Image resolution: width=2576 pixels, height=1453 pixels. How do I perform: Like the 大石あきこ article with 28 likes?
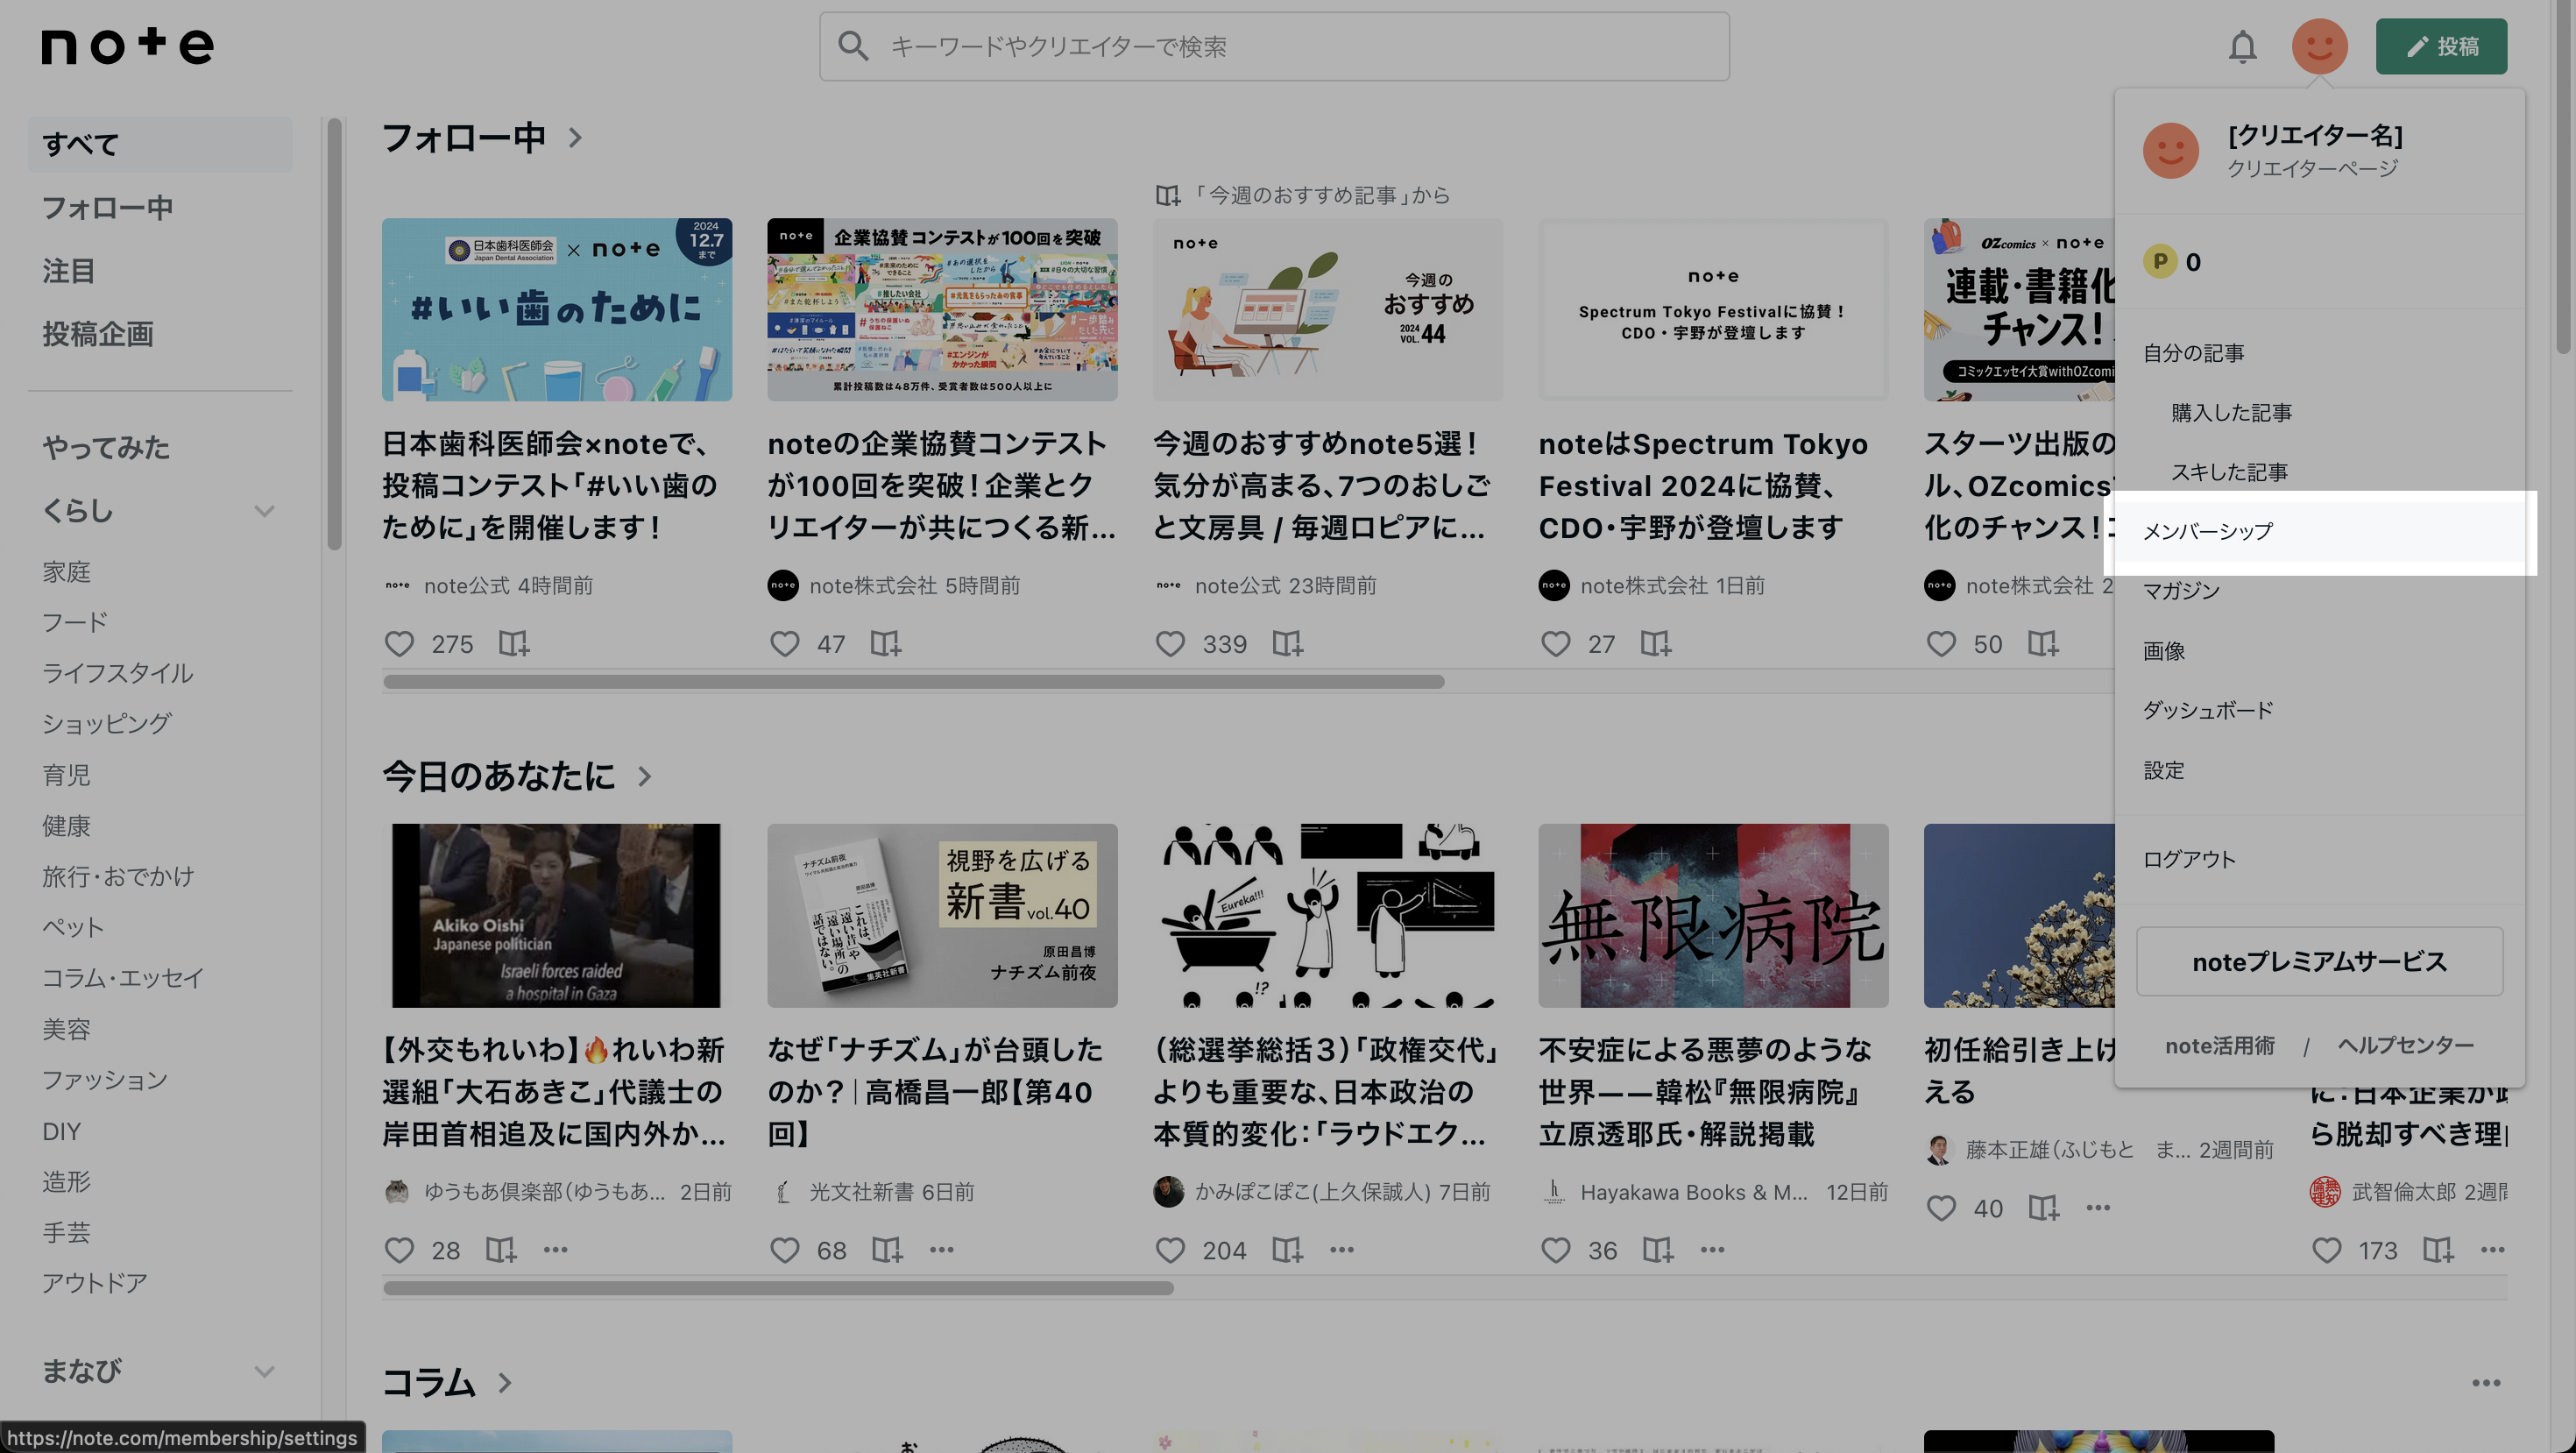pyautogui.click(x=399, y=1250)
